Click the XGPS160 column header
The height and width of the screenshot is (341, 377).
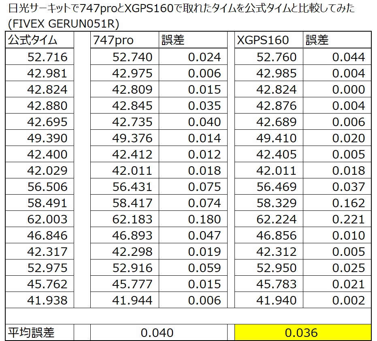(x=269, y=40)
